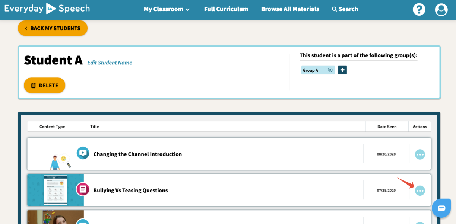Click the Group A tag label
The image size is (456, 224).
click(310, 70)
